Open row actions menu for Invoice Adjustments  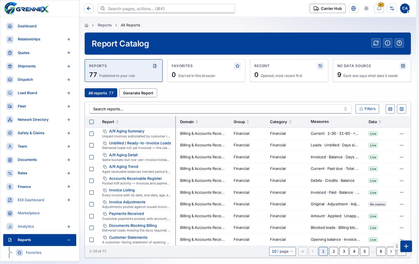(x=402, y=204)
